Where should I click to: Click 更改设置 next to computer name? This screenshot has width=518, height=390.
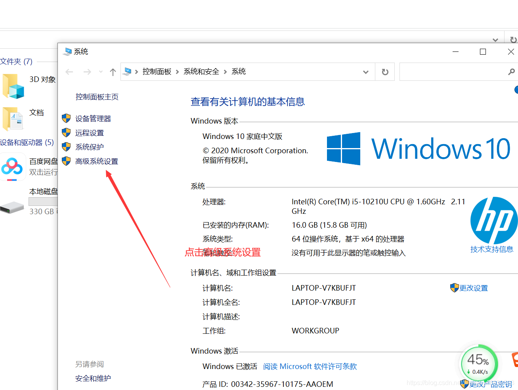click(x=474, y=288)
